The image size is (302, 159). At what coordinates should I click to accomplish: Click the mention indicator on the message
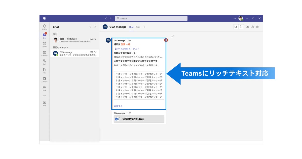[166, 40]
